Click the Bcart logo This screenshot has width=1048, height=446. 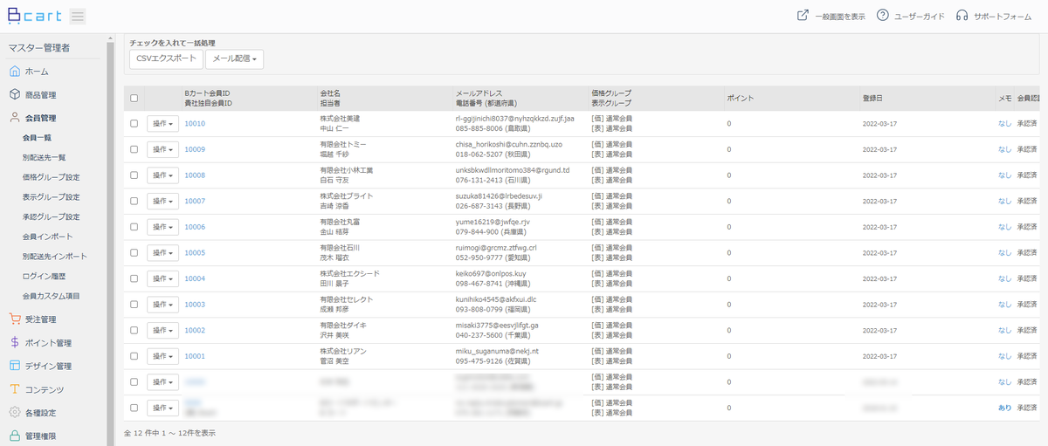click(x=35, y=16)
